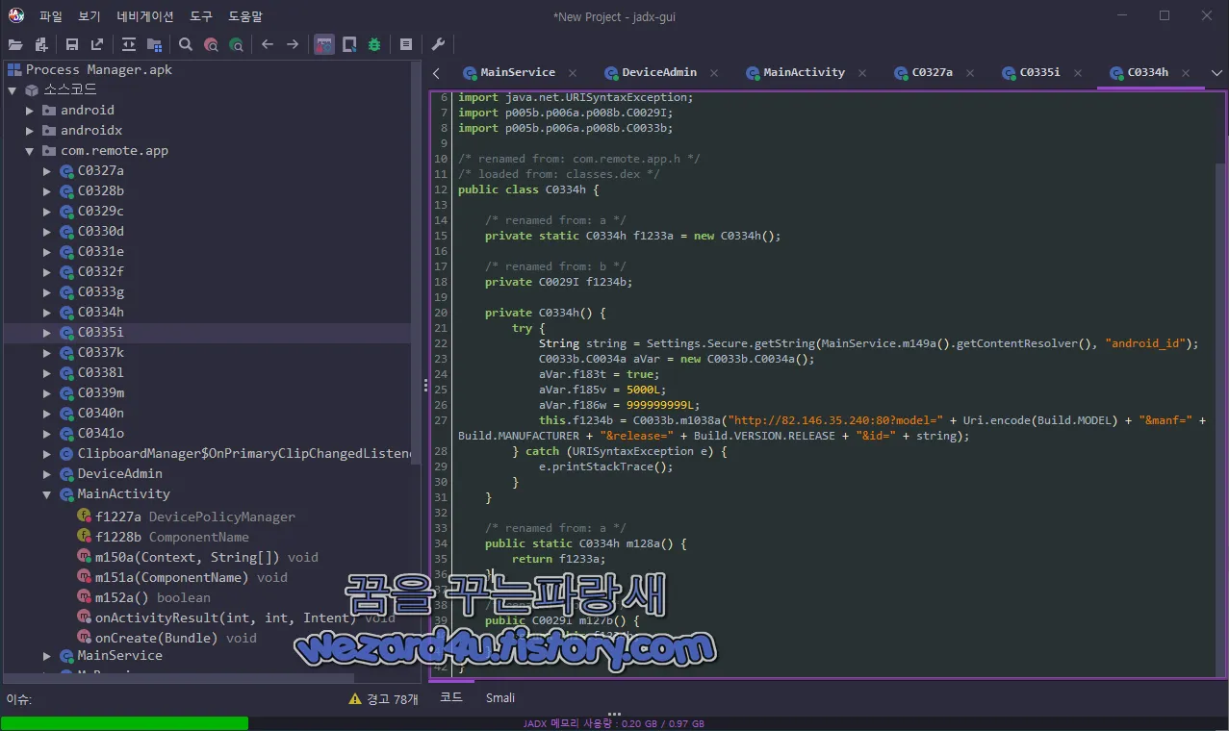Open the 도움말 menu
Viewport: 1229px width, 731px height.
(245, 16)
